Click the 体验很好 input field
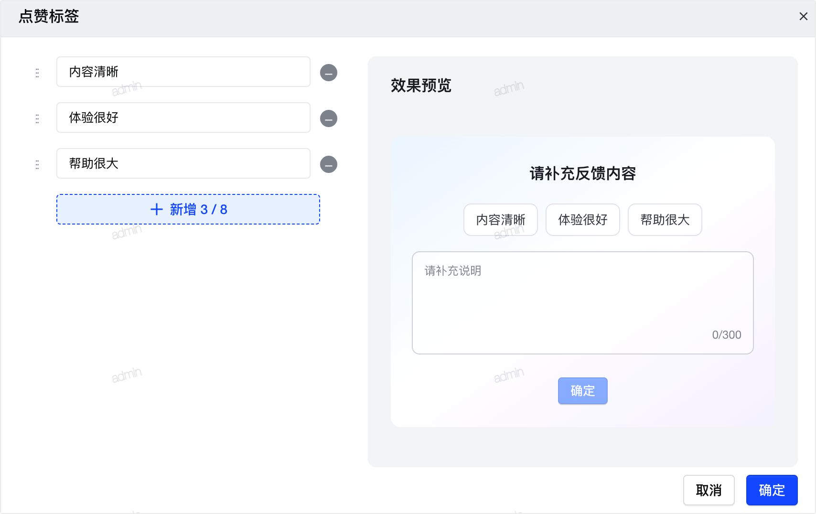 (x=183, y=118)
